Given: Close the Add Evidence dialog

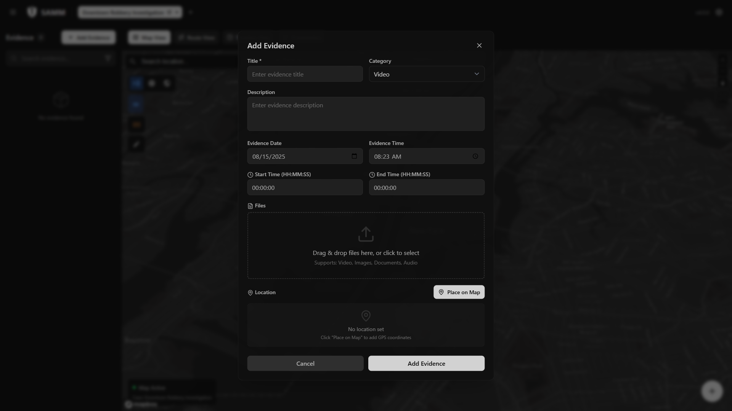Looking at the screenshot, I should pos(479,45).
